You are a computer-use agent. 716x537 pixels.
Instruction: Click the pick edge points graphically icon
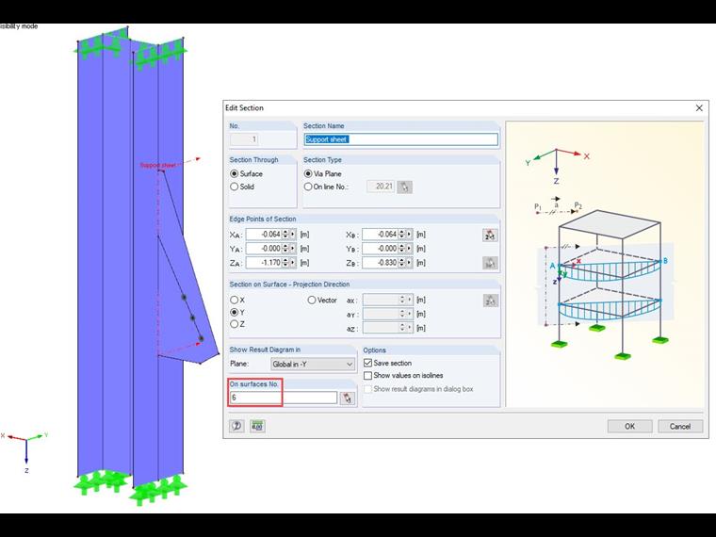tap(490, 236)
